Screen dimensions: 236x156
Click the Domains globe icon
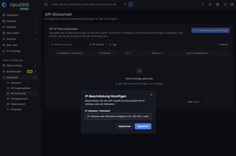tap(4, 21)
